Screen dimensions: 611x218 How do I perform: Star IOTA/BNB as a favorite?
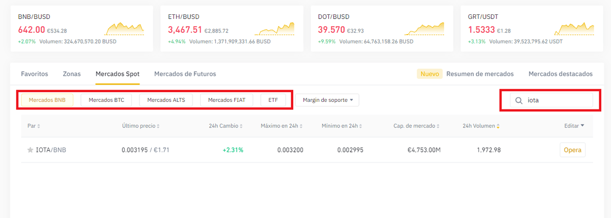coord(31,150)
